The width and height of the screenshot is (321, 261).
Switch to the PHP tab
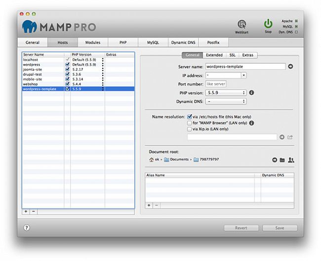[x=123, y=42]
